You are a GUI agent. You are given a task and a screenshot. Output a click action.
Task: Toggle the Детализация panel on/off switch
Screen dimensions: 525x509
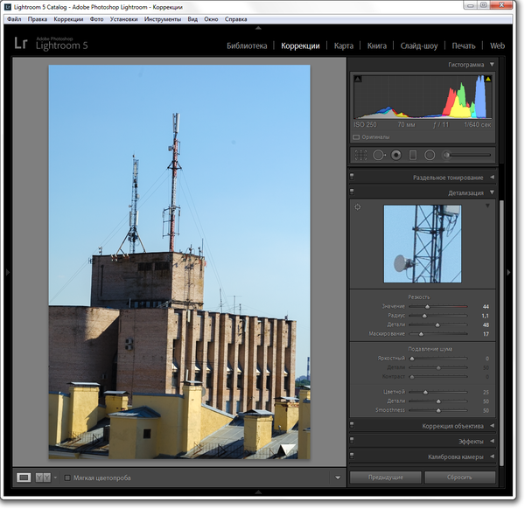352,192
